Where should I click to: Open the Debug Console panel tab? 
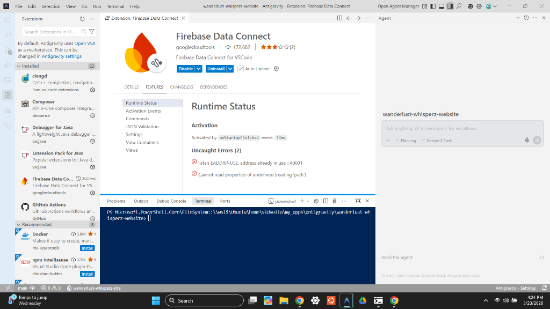(171, 201)
